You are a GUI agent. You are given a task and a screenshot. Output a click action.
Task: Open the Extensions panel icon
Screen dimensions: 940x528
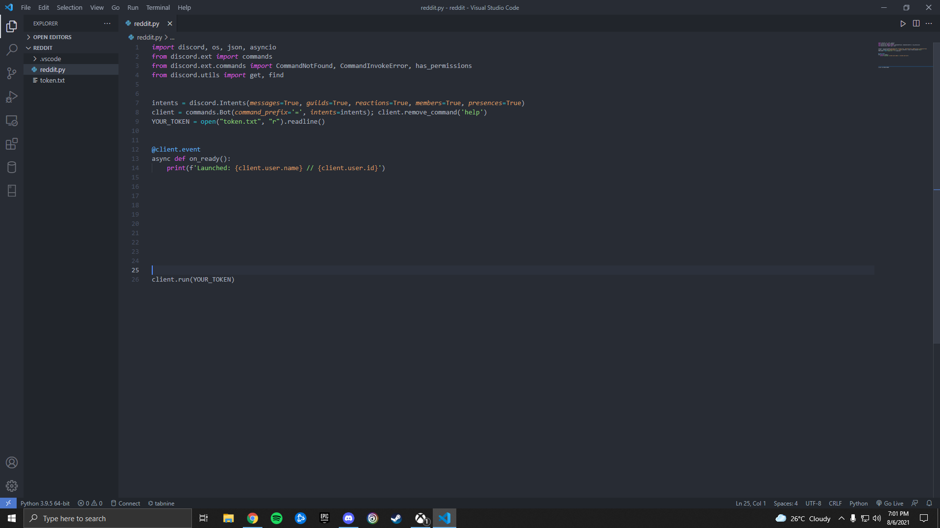tap(12, 144)
